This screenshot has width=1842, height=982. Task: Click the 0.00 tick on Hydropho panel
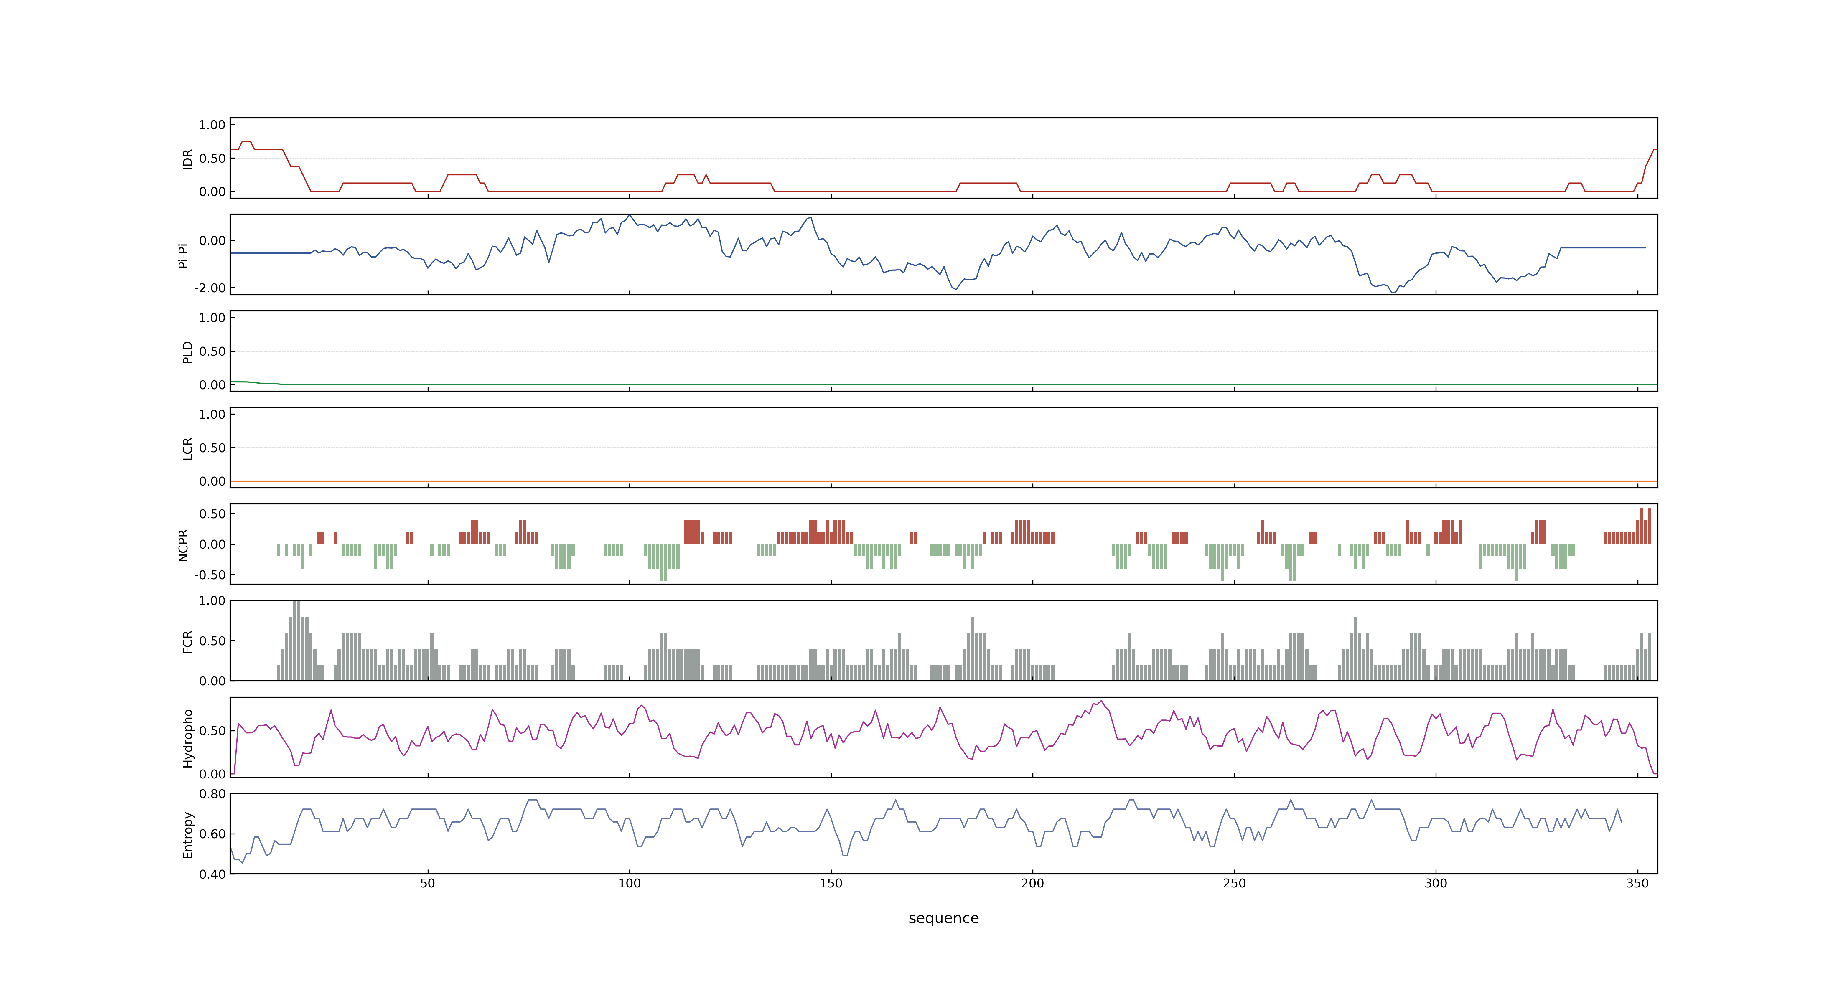pos(212,774)
